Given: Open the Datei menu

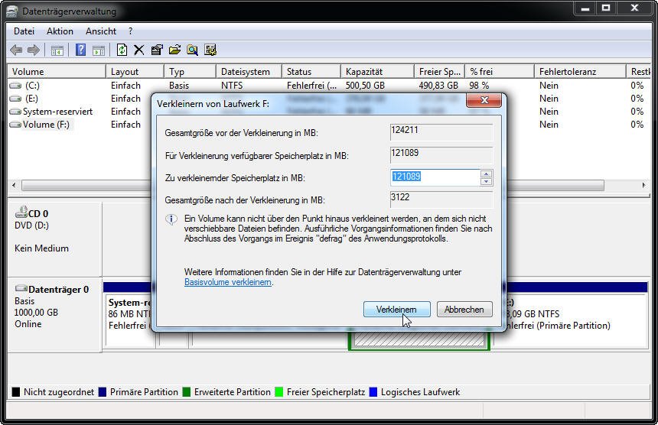Looking at the screenshot, I should click(24, 31).
